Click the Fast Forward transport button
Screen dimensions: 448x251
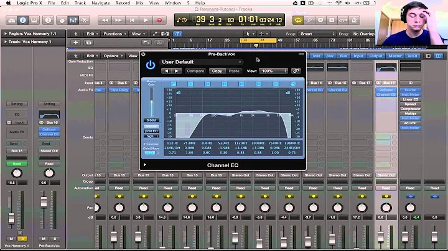click(x=118, y=21)
